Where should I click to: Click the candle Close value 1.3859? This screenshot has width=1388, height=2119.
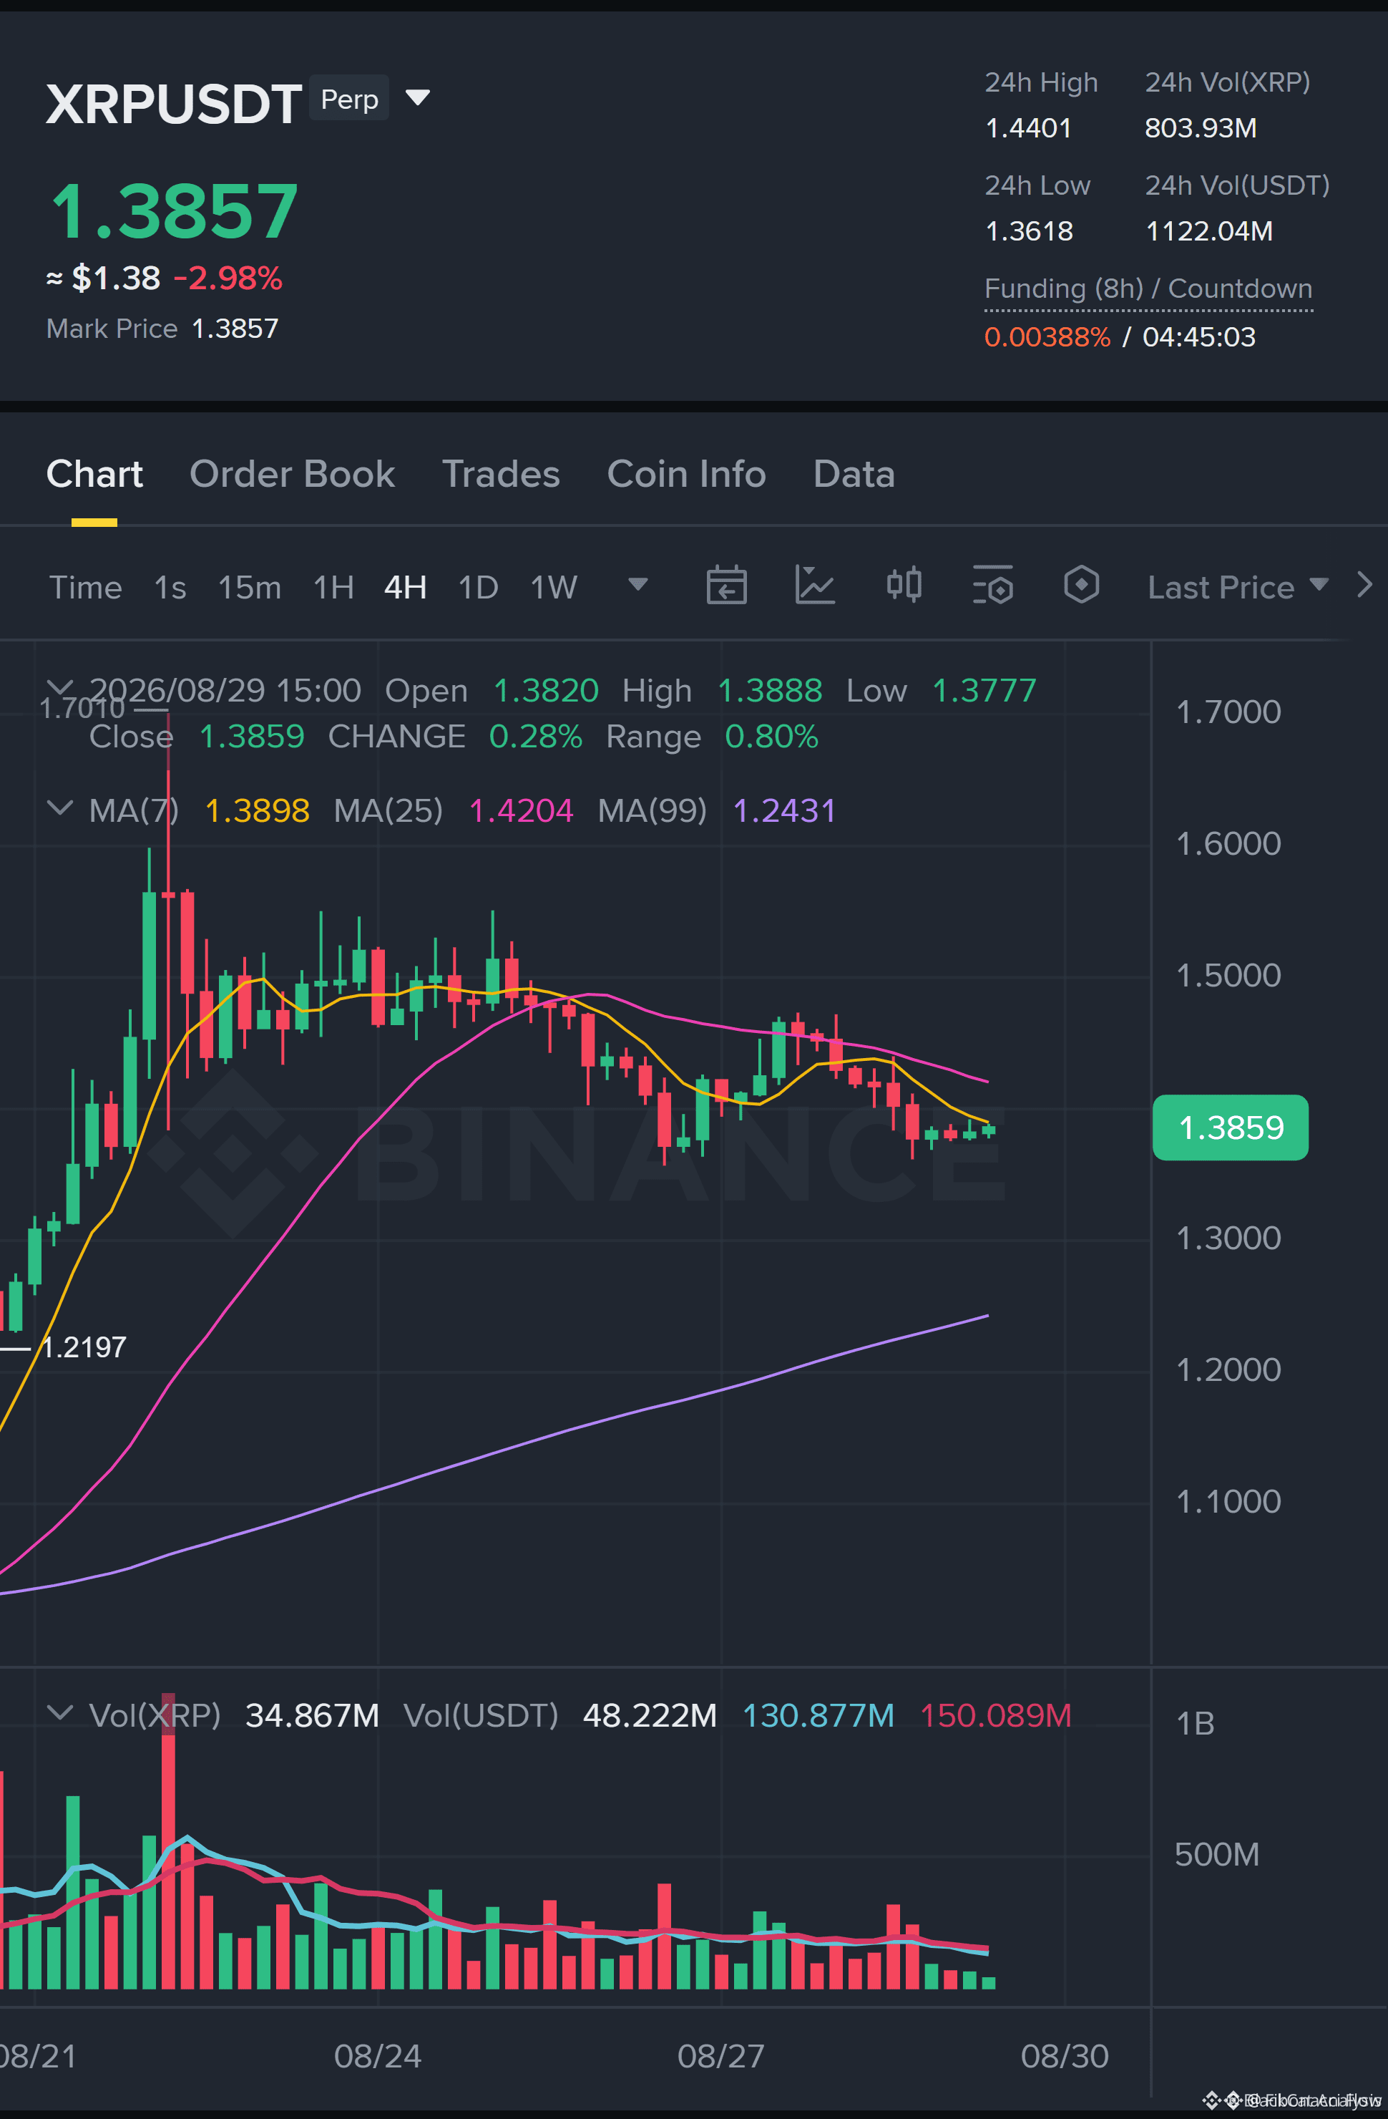[252, 737]
